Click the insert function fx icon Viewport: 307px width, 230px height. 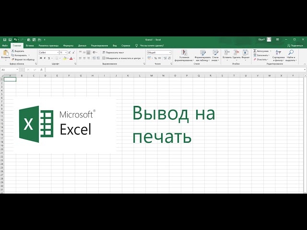41,69
